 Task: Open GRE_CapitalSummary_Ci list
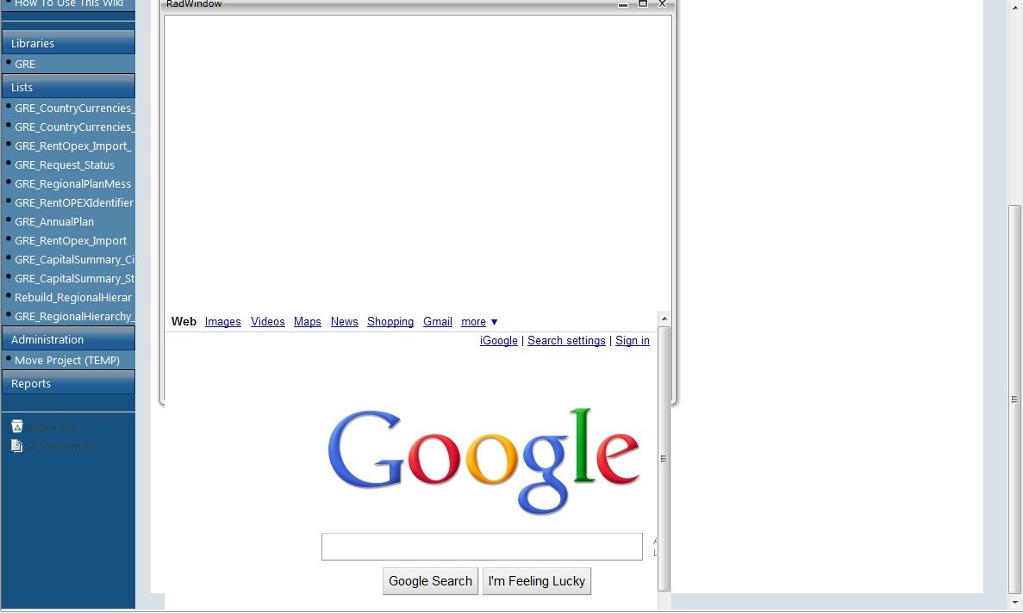pos(74,259)
